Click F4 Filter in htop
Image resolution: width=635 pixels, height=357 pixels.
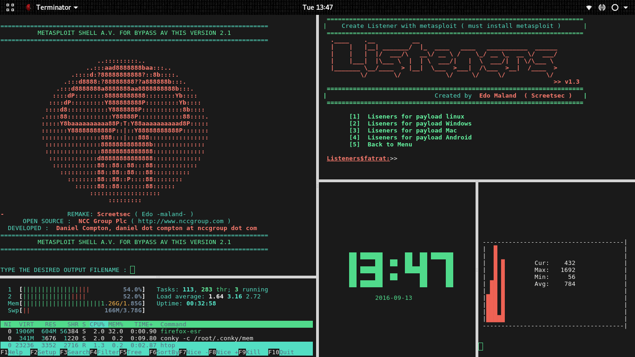click(x=105, y=352)
